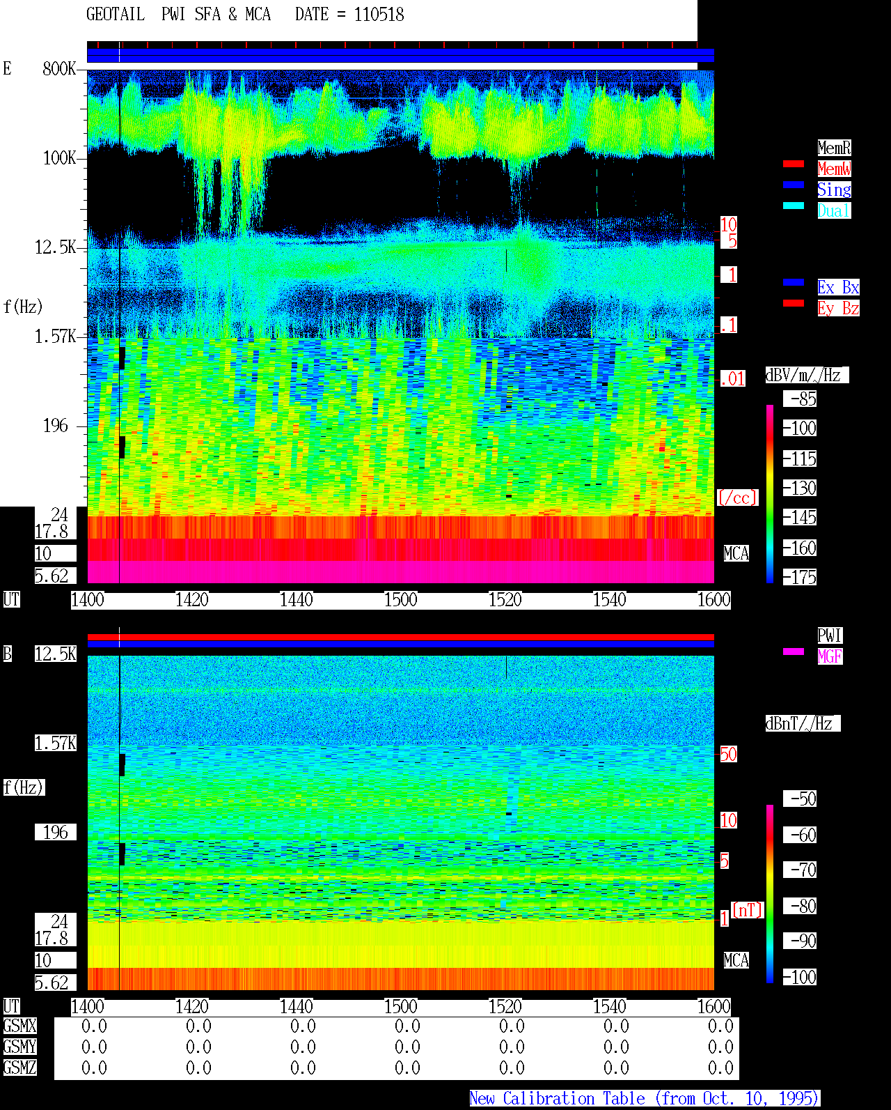The height and width of the screenshot is (1110, 891).
Task: Click the MCA label beside the E panel
Action: coord(736,554)
